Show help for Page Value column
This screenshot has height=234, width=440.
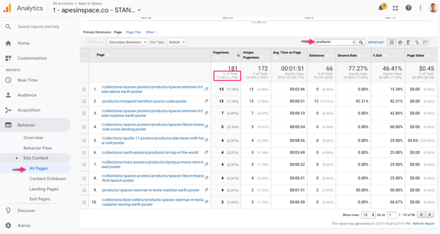click(x=428, y=55)
